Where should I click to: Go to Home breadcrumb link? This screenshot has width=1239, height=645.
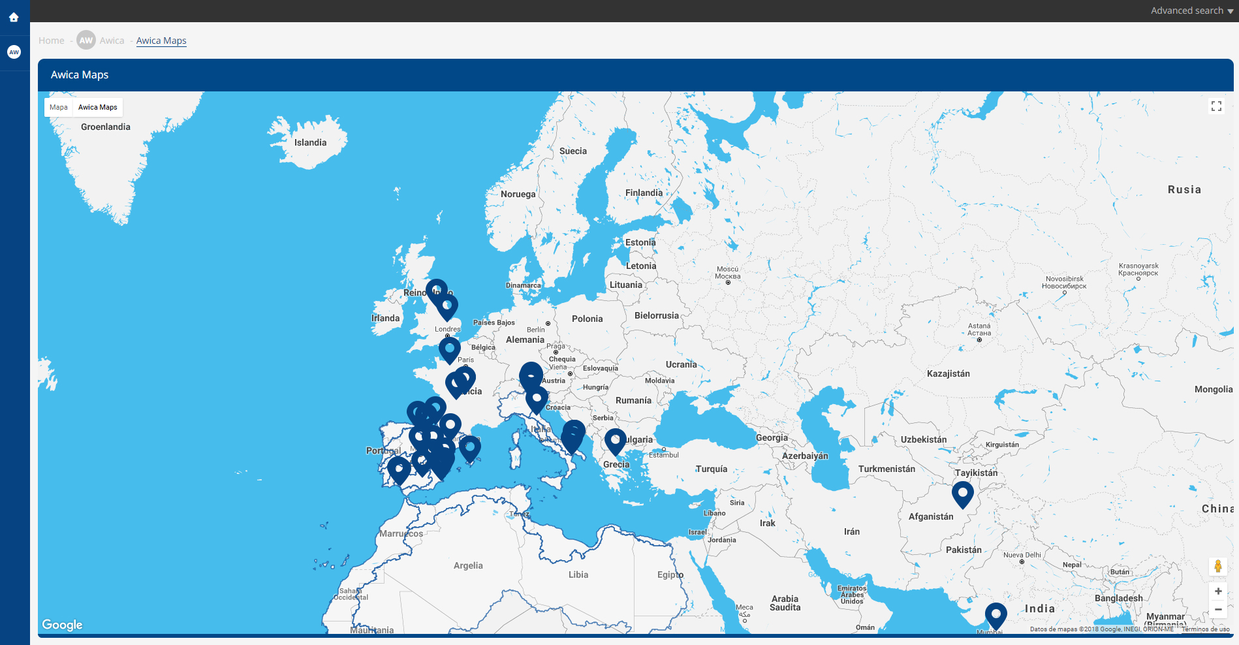[x=51, y=40]
